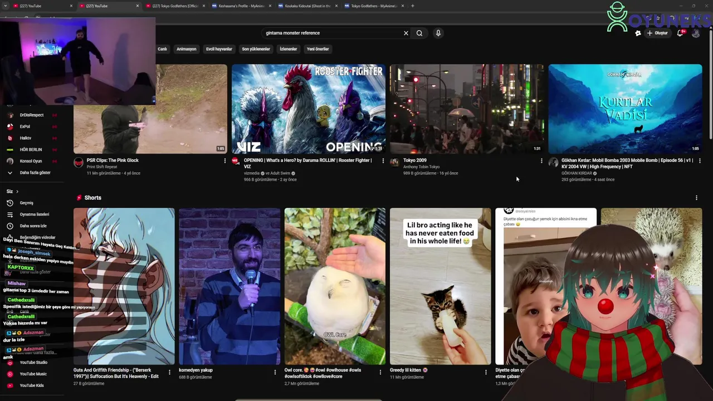This screenshot has height=401, width=713.
Task: Click Gökhan Kırdar channel avatar
Action: (553, 162)
